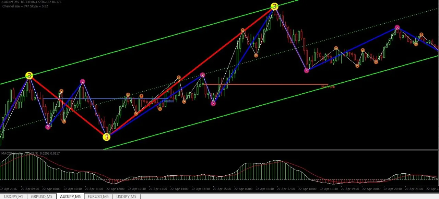
Task: Click the London session label
Action: tap(168, 101)
